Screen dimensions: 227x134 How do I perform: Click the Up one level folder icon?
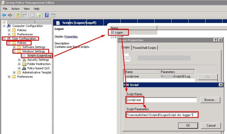point(18,15)
